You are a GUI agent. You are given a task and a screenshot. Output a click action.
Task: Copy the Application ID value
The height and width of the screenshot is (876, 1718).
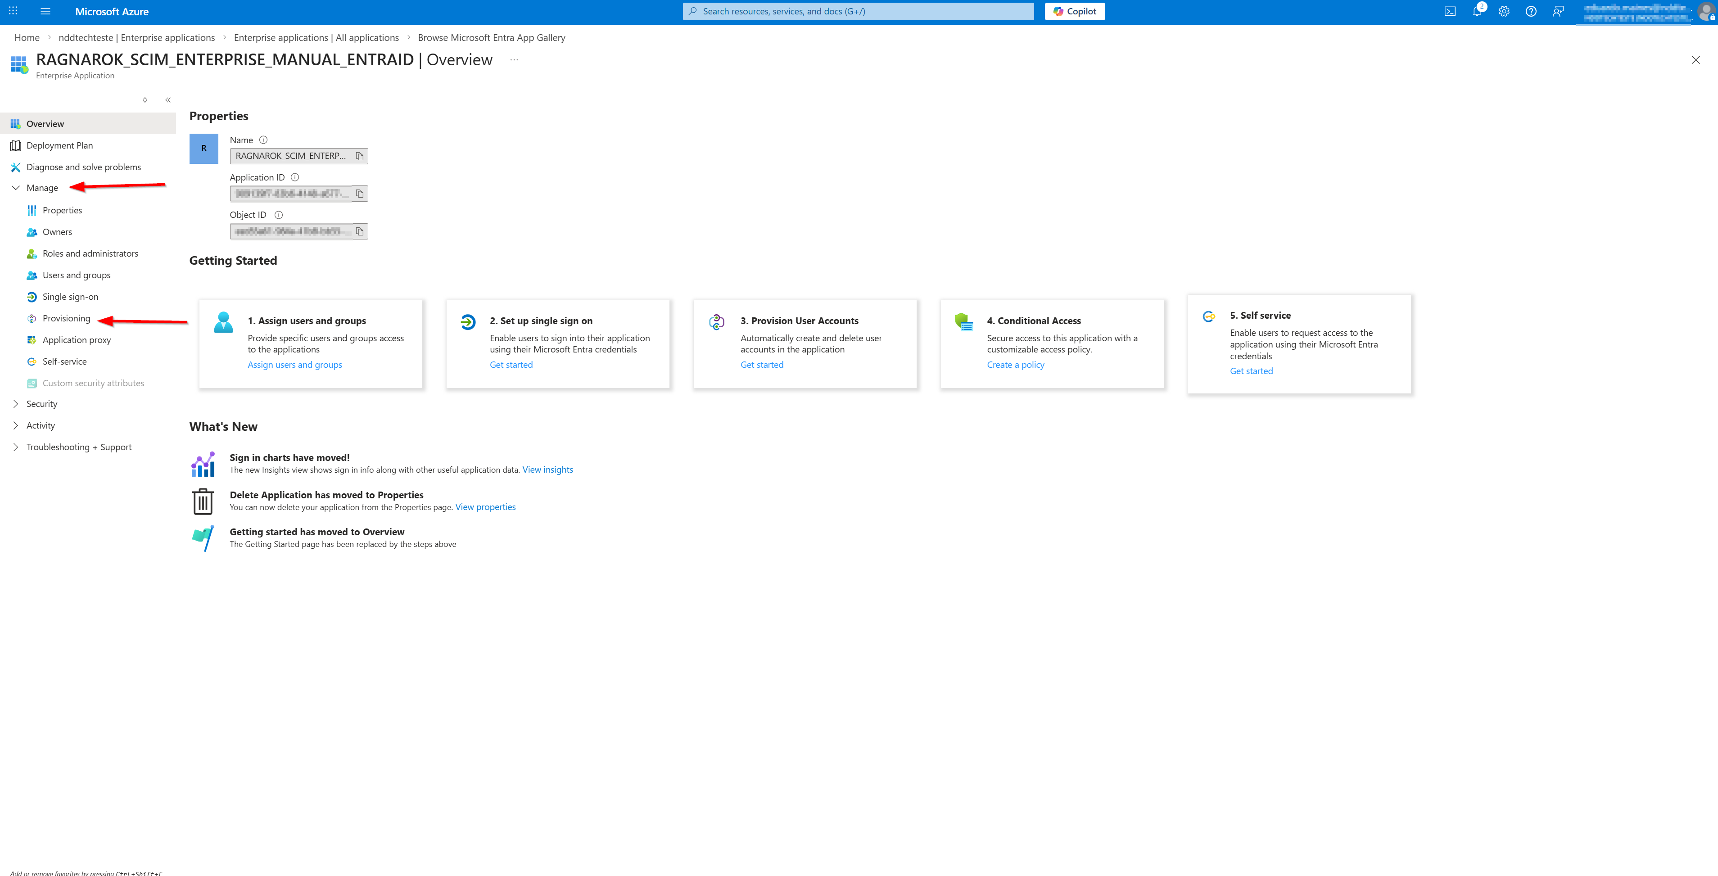[359, 193]
